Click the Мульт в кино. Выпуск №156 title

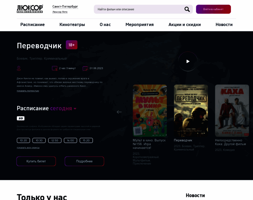[149, 144]
